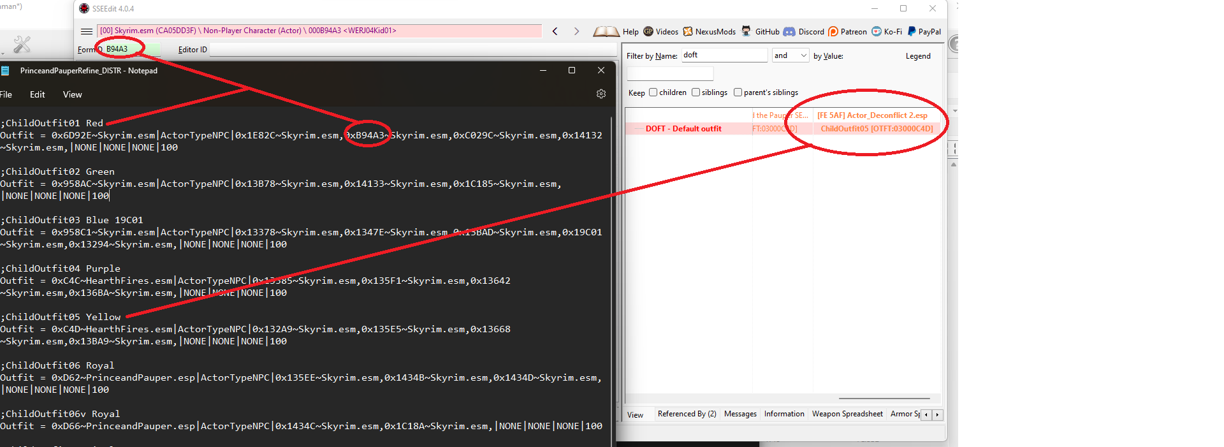Click the ';ChildOutfit03 Blue 19C01' line
The image size is (1224, 447).
[x=72, y=220]
